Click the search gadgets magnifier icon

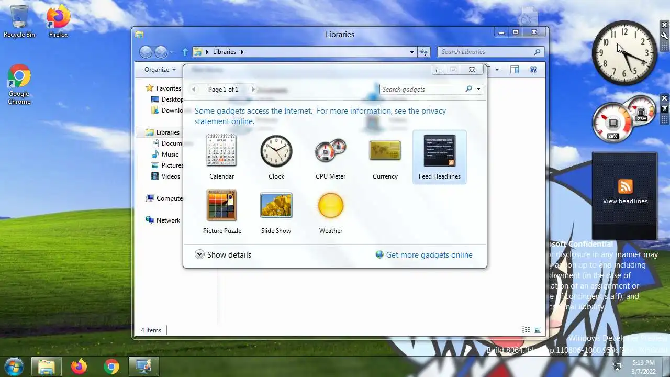468,89
